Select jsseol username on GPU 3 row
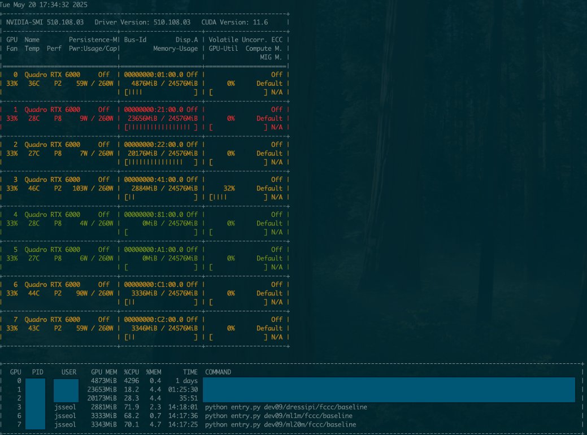This screenshot has width=587, height=435. (66, 407)
